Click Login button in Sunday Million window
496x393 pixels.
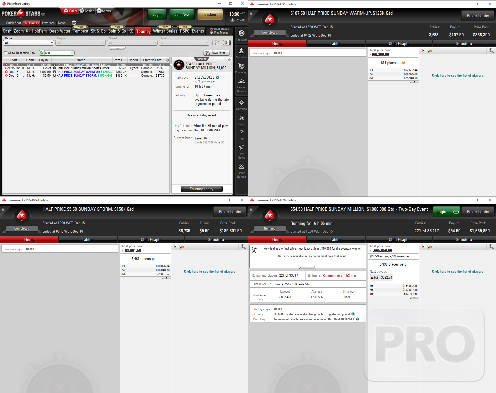[446, 212]
